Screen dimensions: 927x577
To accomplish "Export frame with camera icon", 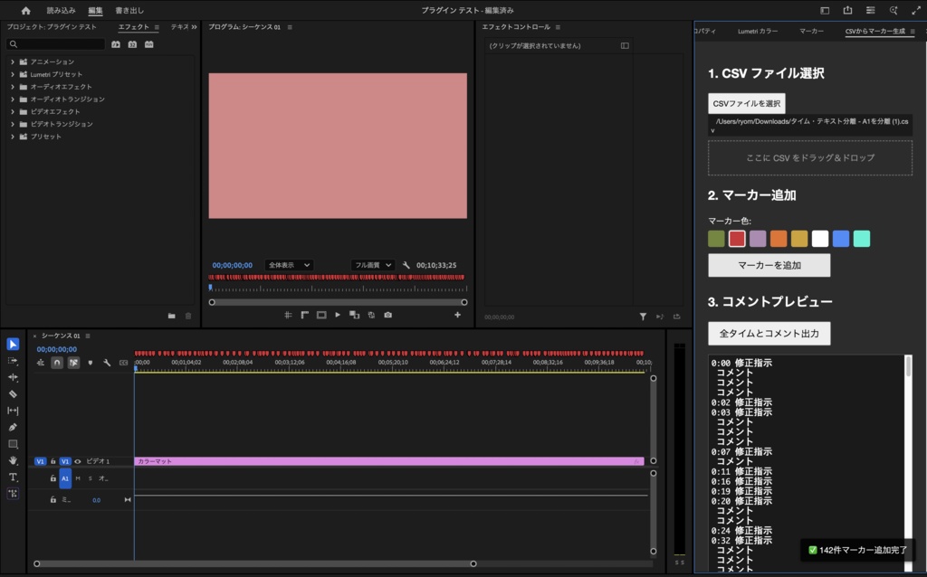I will pyautogui.click(x=387, y=315).
